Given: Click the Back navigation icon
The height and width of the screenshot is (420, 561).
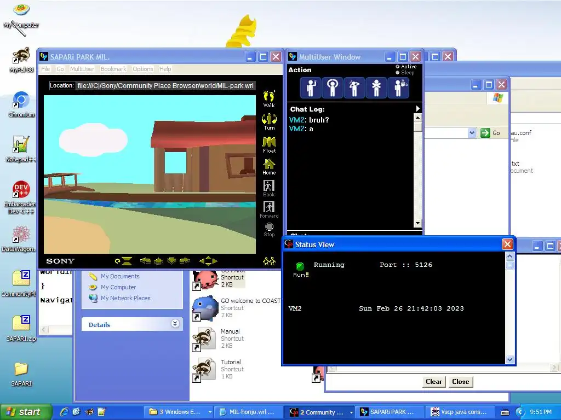Looking at the screenshot, I should point(269,189).
